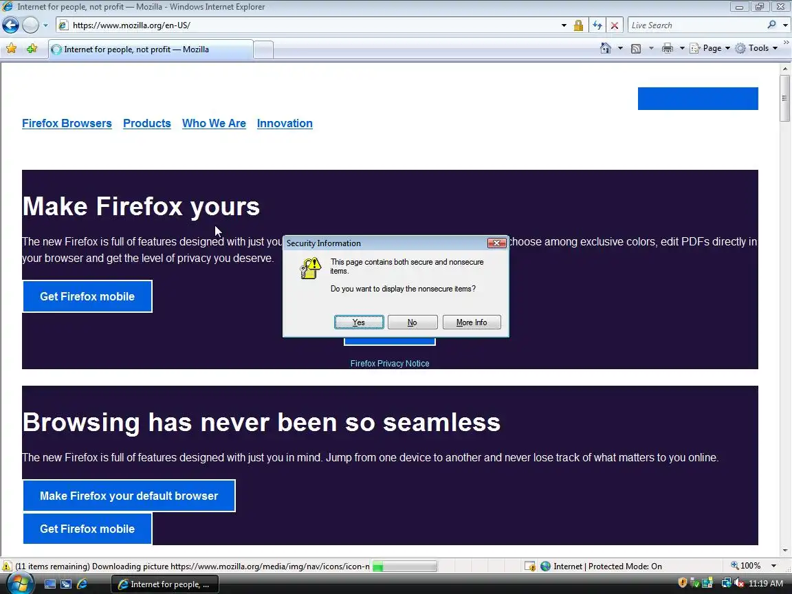Click the 11:19 AM system clock

point(766,584)
